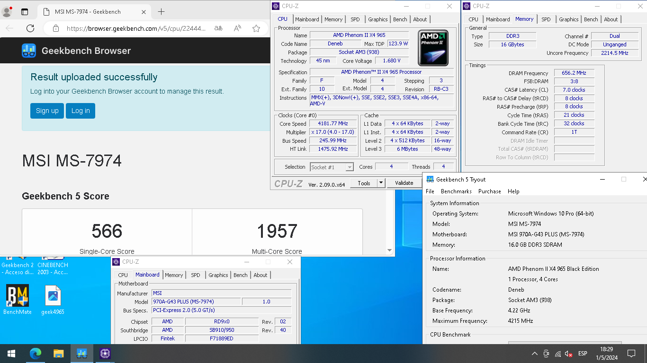This screenshot has width=647, height=363.
Task: Click Geekbench Maximum Frequency 4215 MHz
Action: 521,321
